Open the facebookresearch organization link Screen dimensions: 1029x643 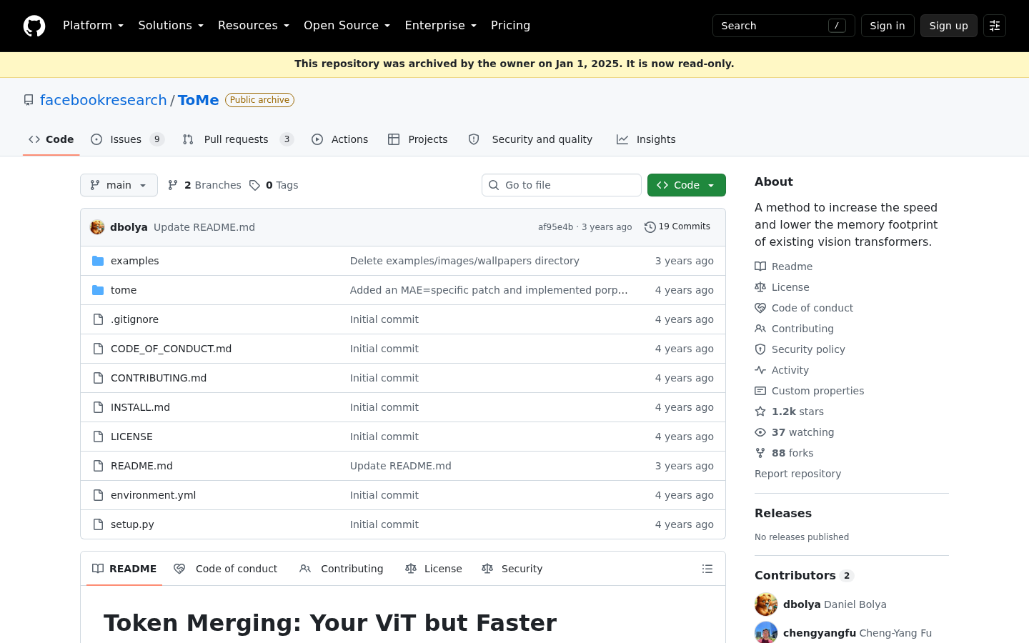pos(104,100)
